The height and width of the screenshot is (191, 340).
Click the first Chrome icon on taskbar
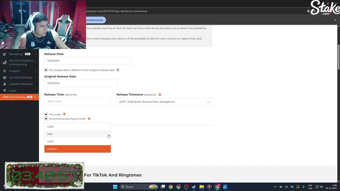pyautogui.click(x=171, y=187)
